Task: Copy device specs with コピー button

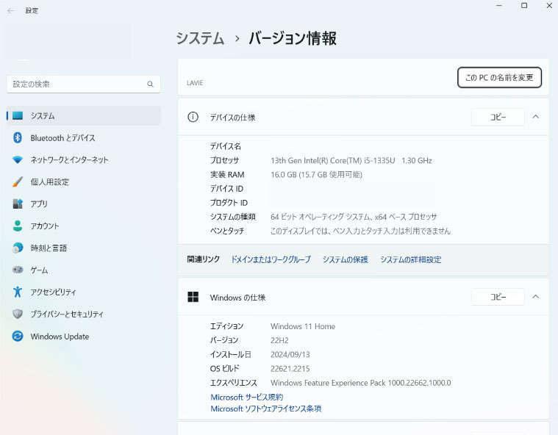Action: point(498,117)
